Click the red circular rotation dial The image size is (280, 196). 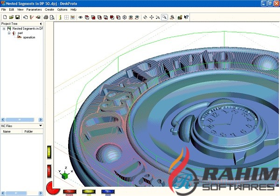52,188
